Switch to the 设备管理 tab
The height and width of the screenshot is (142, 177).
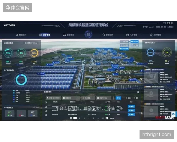click(45, 35)
